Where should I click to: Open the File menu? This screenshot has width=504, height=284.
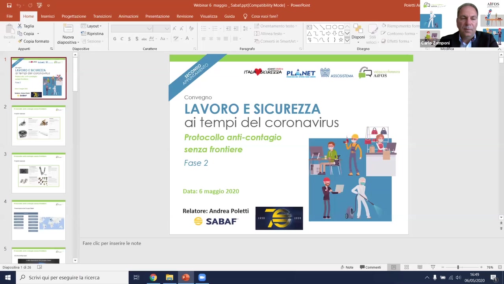[9, 16]
